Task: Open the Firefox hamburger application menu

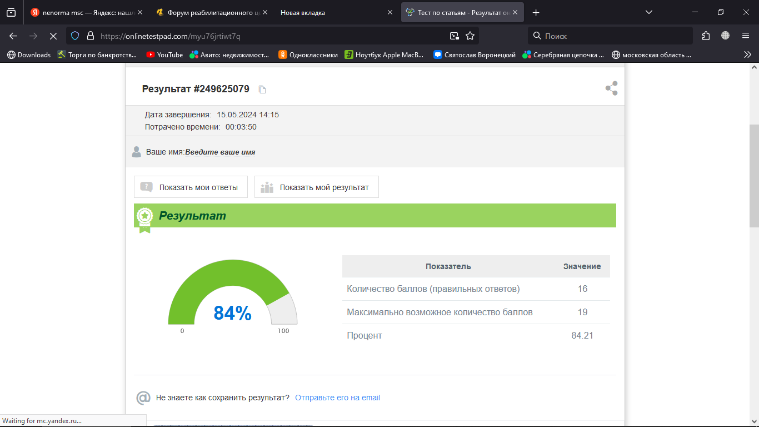Action: pyautogui.click(x=745, y=36)
